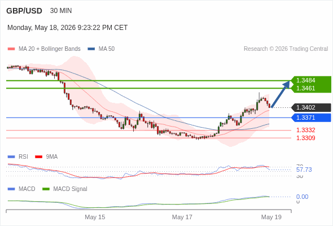Click the MACD value 0.00 label
This screenshot has width=333, height=226.
tap(302, 197)
